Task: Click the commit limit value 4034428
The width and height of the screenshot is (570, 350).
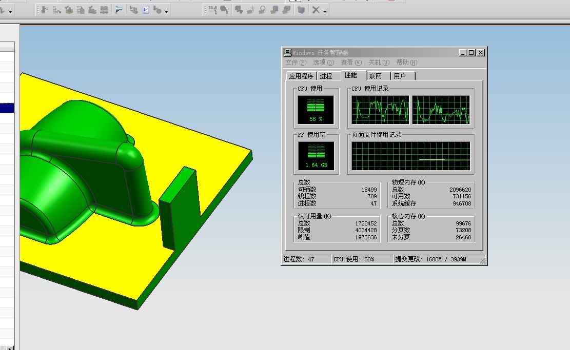Action: [366, 230]
